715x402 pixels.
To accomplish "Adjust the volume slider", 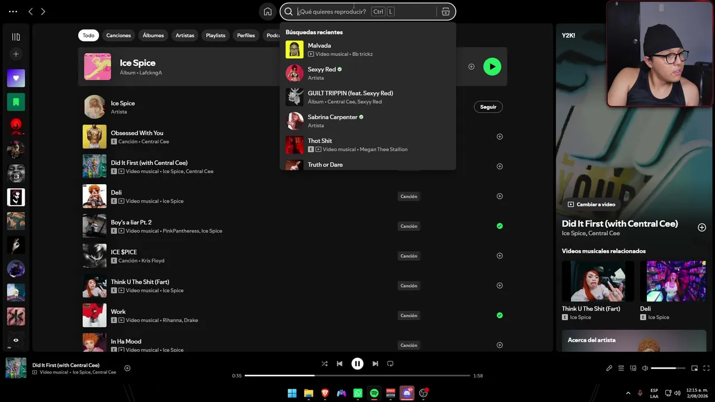I will coord(668,368).
